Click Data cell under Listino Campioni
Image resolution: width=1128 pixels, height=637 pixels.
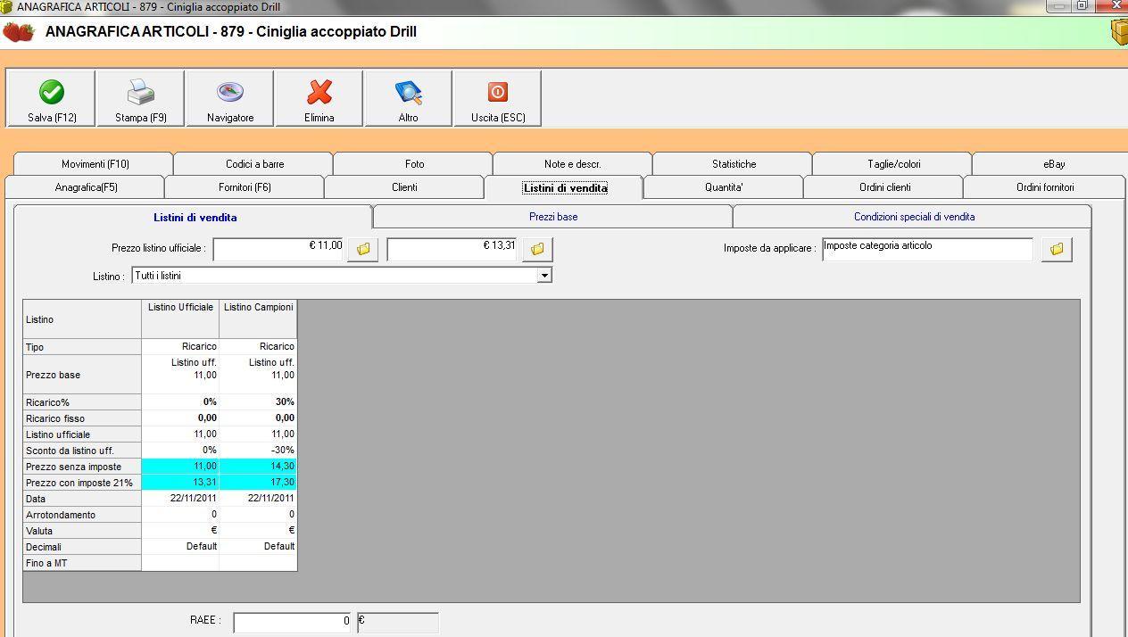tap(258, 498)
